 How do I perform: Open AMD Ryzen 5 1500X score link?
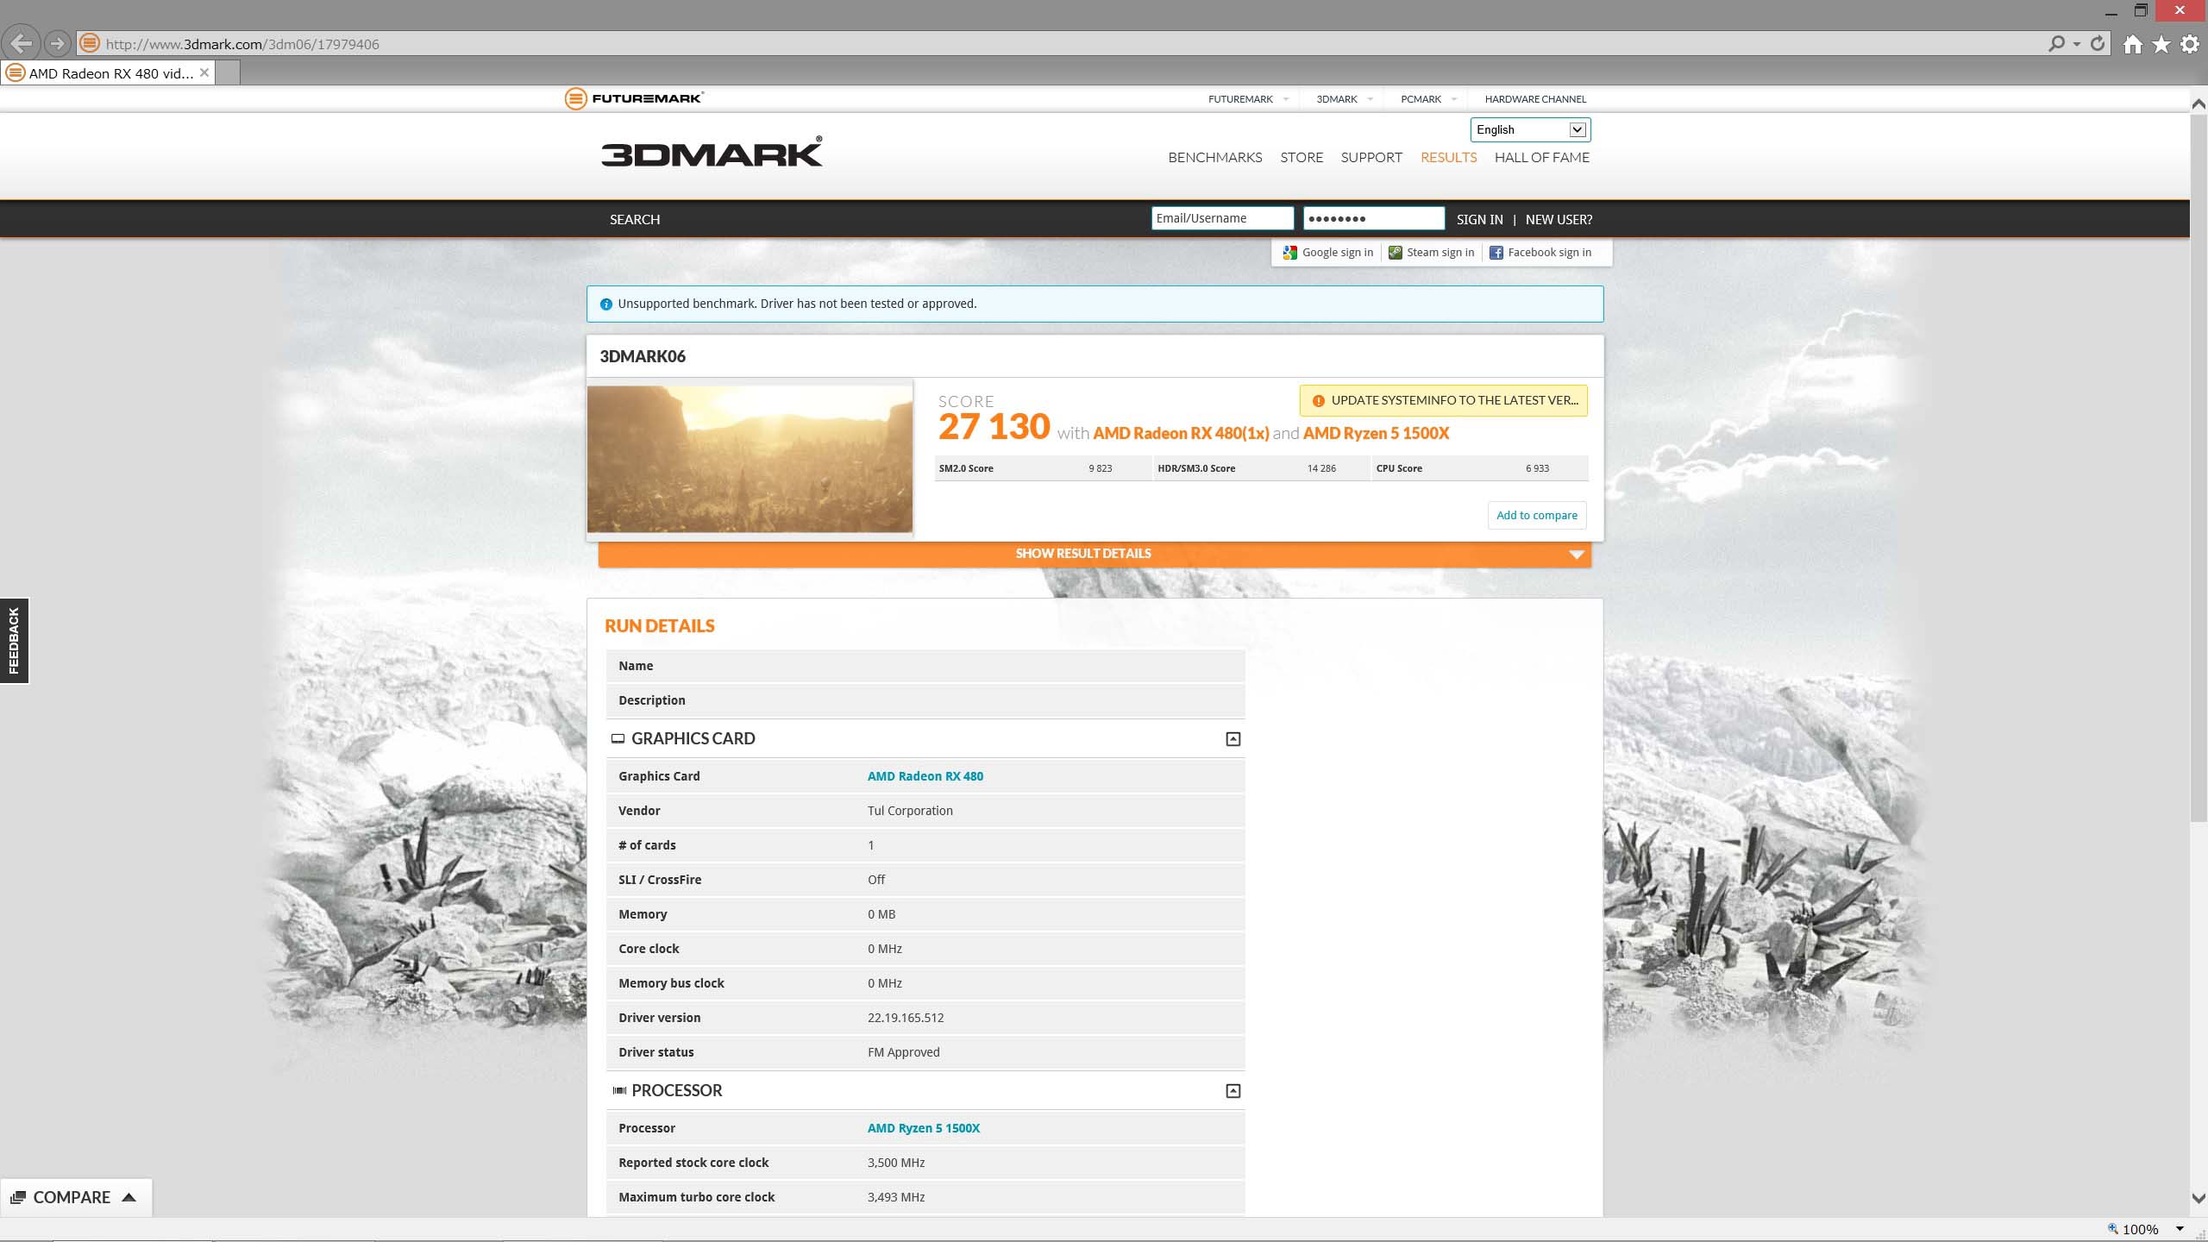(1376, 433)
